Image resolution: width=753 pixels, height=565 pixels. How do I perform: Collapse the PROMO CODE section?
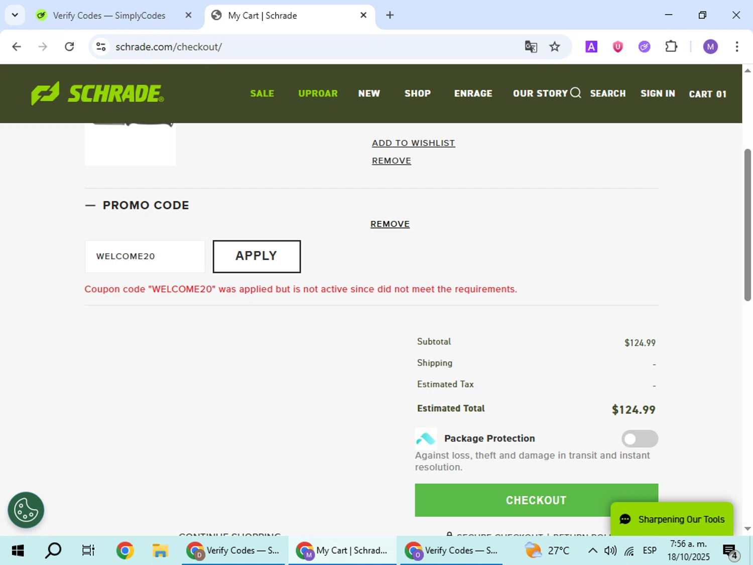(137, 205)
